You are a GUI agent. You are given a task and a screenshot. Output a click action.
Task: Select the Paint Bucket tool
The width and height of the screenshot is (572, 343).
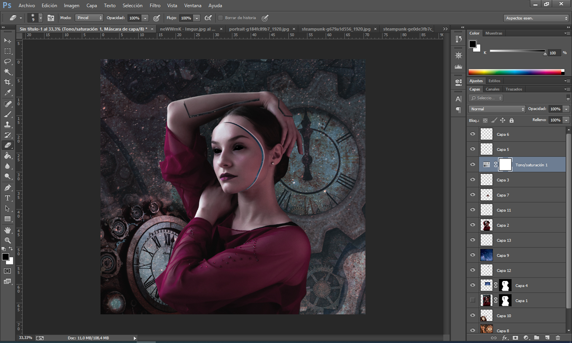pos(8,156)
